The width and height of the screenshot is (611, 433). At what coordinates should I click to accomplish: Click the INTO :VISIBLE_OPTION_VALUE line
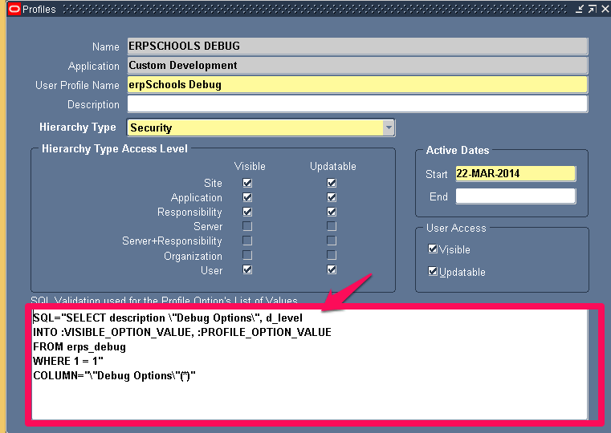click(182, 332)
